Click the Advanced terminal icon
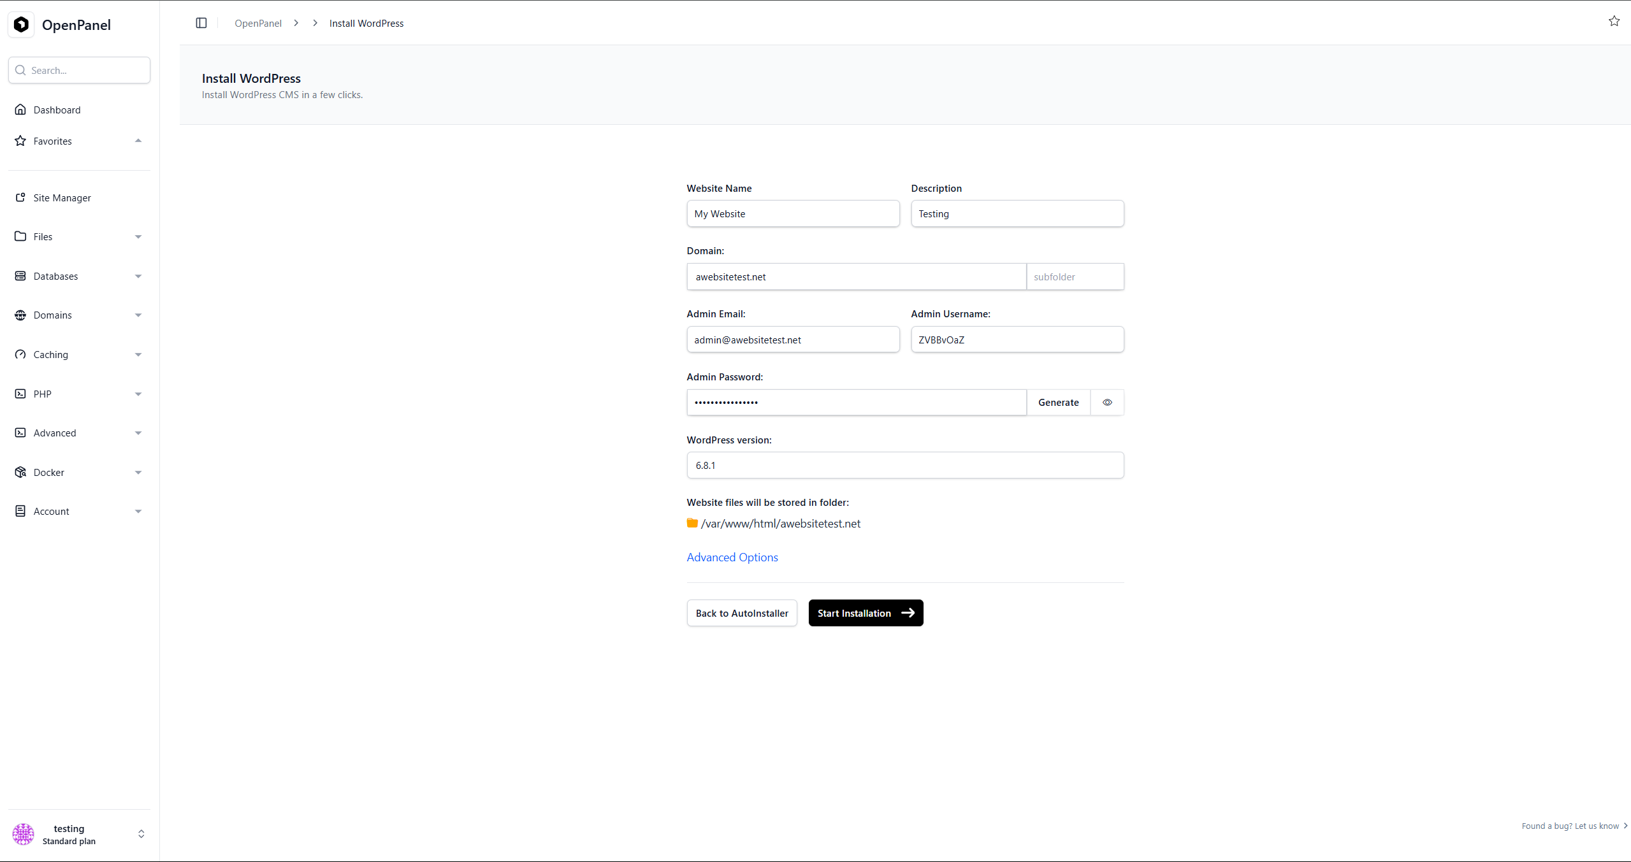1631x862 pixels. pyautogui.click(x=20, y=433)
